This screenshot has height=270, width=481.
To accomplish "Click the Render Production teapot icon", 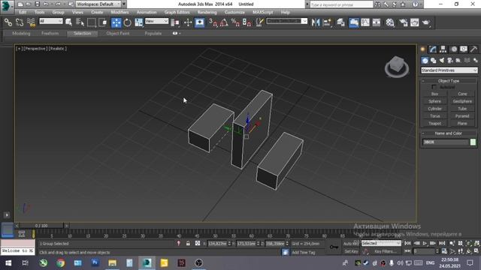I will 426,22.
